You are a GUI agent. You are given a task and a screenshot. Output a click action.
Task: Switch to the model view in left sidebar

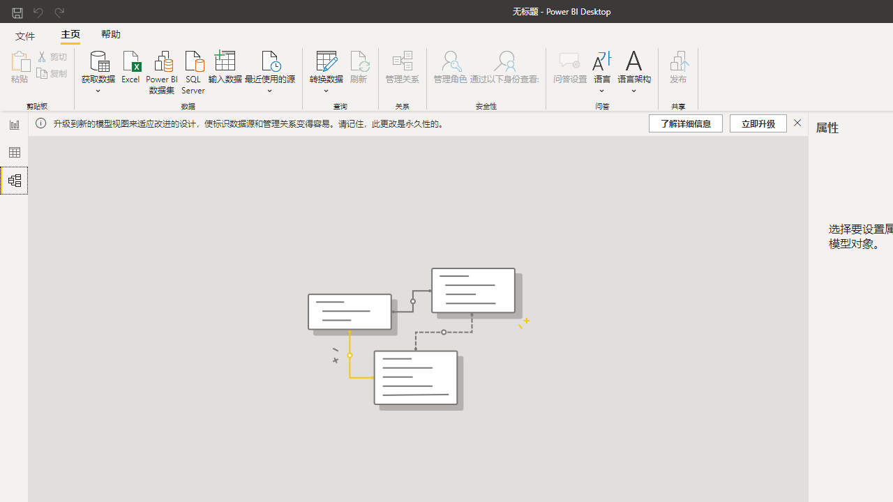[14, 180]
